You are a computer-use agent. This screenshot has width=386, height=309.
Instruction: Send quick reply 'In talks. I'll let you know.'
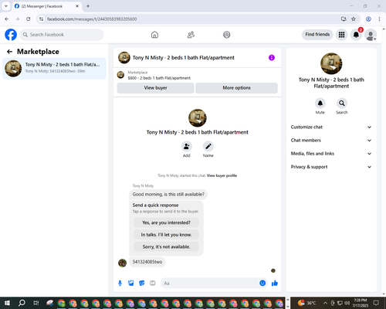pos(166,235)
